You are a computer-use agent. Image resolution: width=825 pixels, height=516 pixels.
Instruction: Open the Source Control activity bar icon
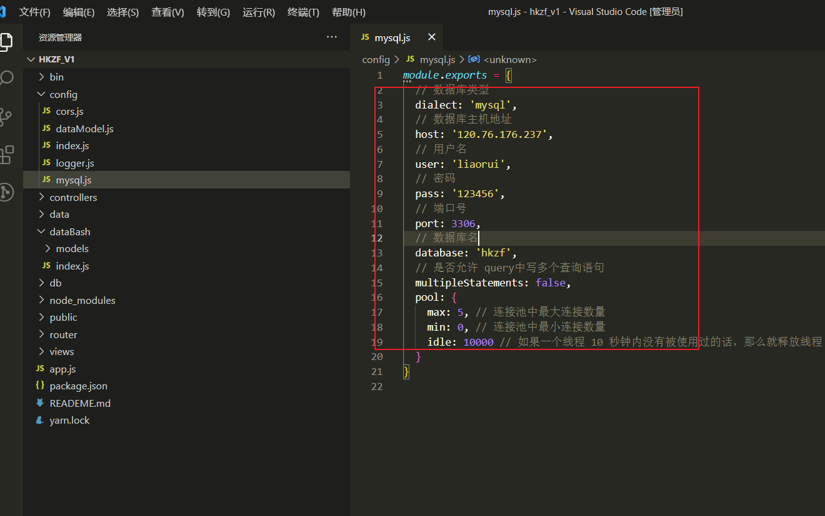(6, 116)
